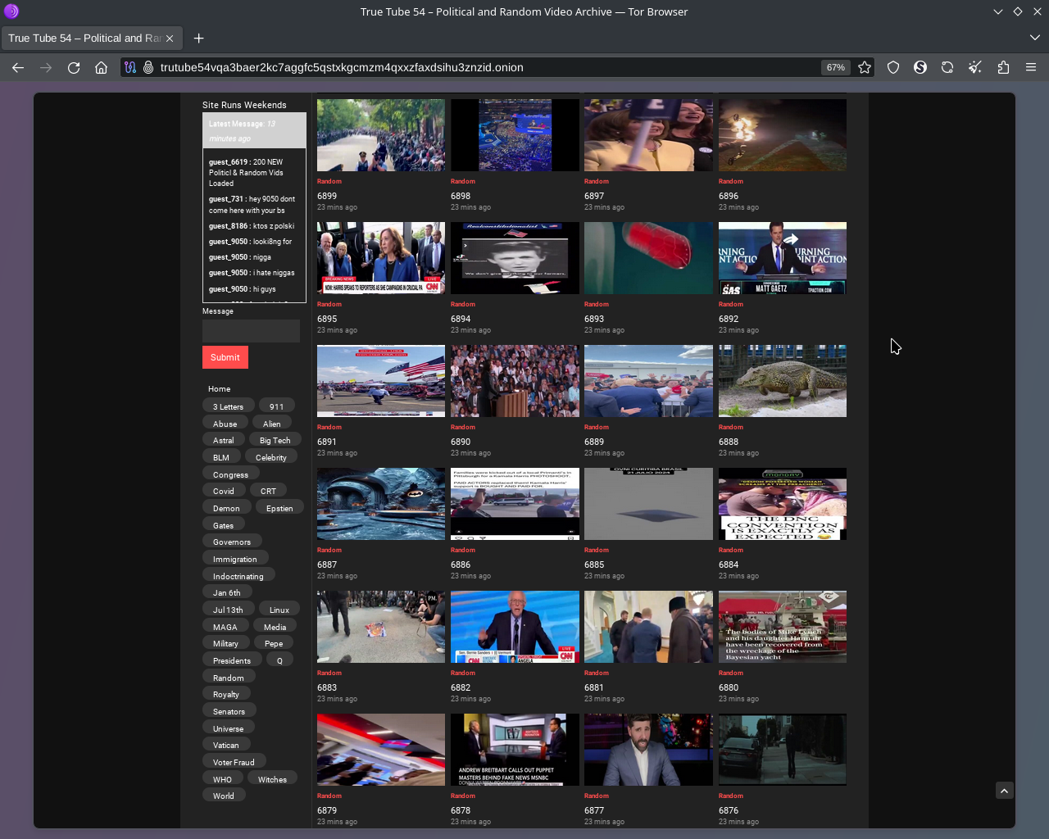Open the Tor Browser window menu icon
This screenshot has width=1049, height=839.
pyautogui.click(x=11, y=11)
